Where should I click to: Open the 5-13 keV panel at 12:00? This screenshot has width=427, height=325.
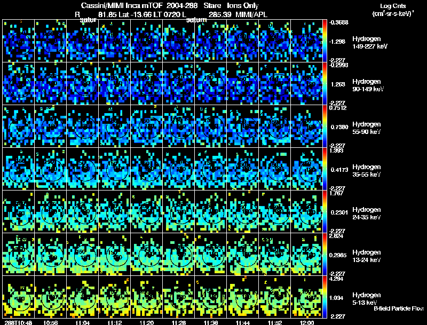point(306,297)
